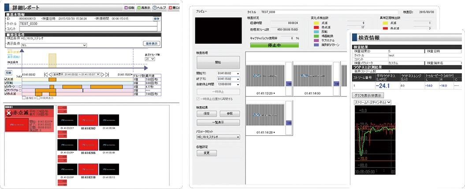465x189 pixels.
Task: Click the グラフを表示/非表示 button
Action: [368, 95]
